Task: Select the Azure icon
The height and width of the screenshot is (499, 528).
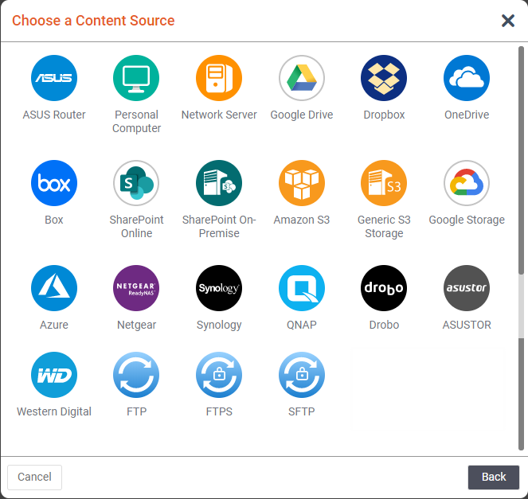Action: coord(54,288)
